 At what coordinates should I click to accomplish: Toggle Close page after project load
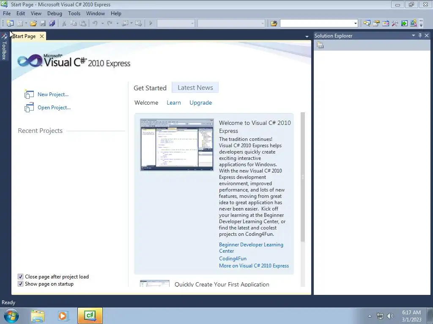(20, 277)
